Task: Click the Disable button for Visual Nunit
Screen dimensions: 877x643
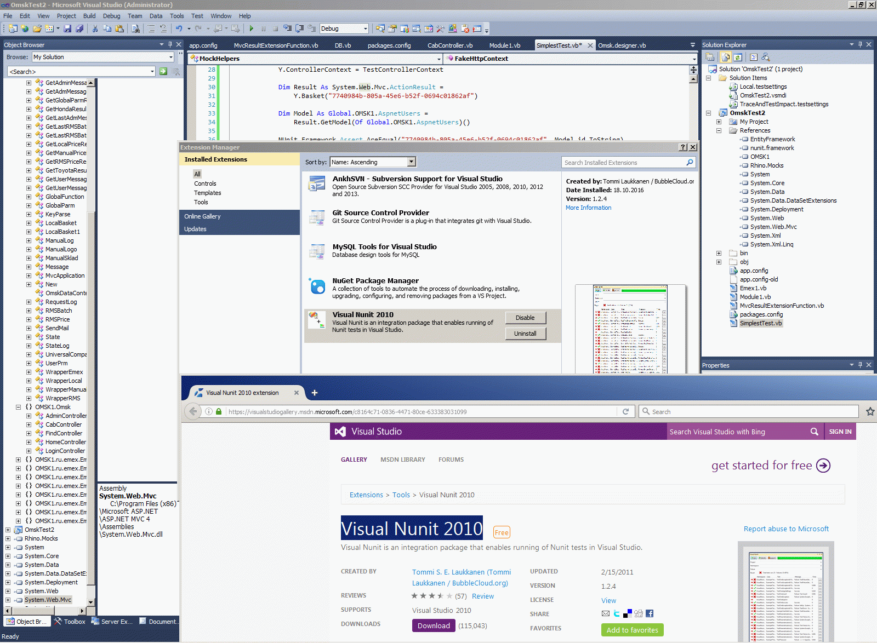Action: click(x=525, y=318)
